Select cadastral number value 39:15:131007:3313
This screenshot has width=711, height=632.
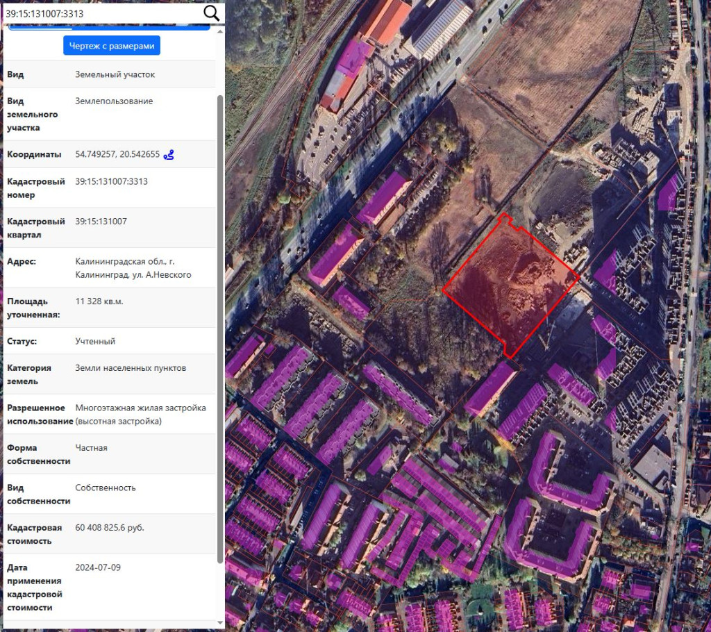pyautogui.click(x=112, y=181)
